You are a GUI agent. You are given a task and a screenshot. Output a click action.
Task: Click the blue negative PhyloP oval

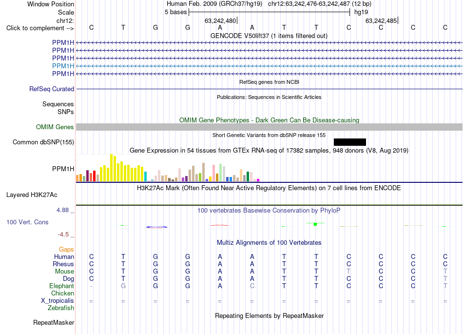click(x=157, y=227)
